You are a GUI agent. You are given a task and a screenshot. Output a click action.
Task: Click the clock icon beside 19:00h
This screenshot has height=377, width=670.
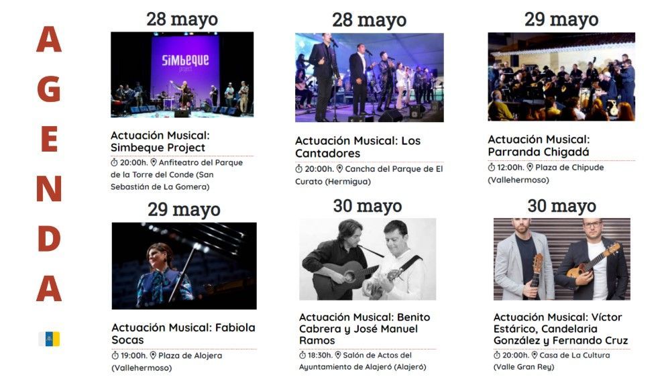[115, 356]
